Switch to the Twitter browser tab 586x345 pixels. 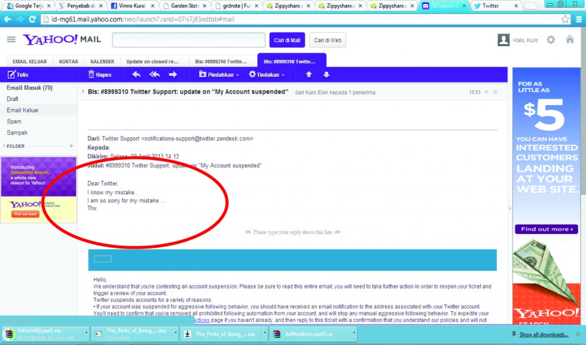[496, 6]
